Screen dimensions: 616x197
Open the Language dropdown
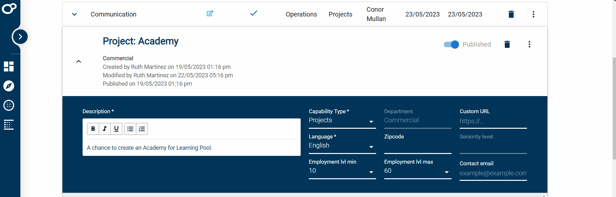click(342, 146)
